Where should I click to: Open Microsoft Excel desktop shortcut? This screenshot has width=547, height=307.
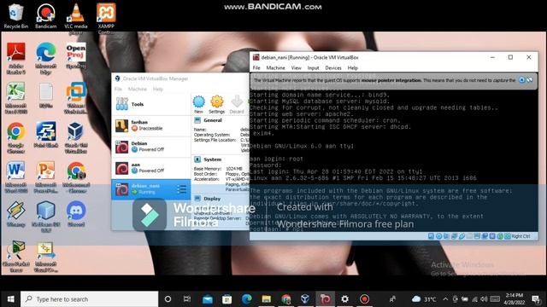(15, 98)
